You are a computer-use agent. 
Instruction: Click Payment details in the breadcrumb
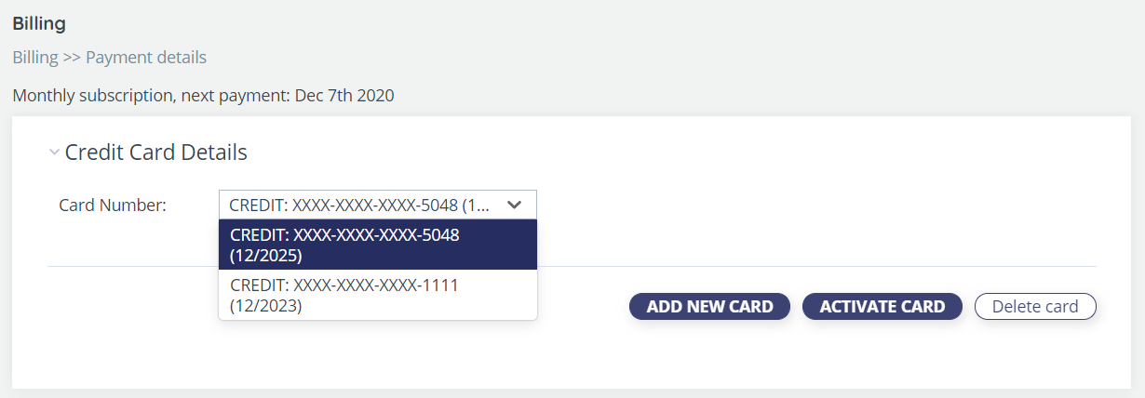[146, 58]
